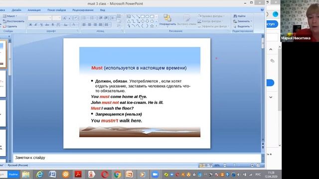Pick the right arrow block shape
319x179 pixels.
point(143,21)
